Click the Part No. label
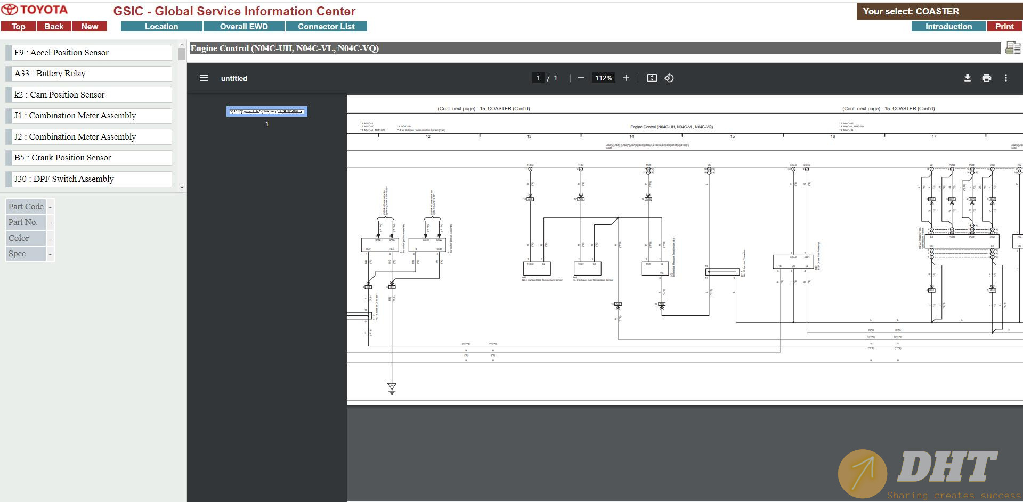The width and height of the screenshot is (1023, 502). tap(26, 222)
